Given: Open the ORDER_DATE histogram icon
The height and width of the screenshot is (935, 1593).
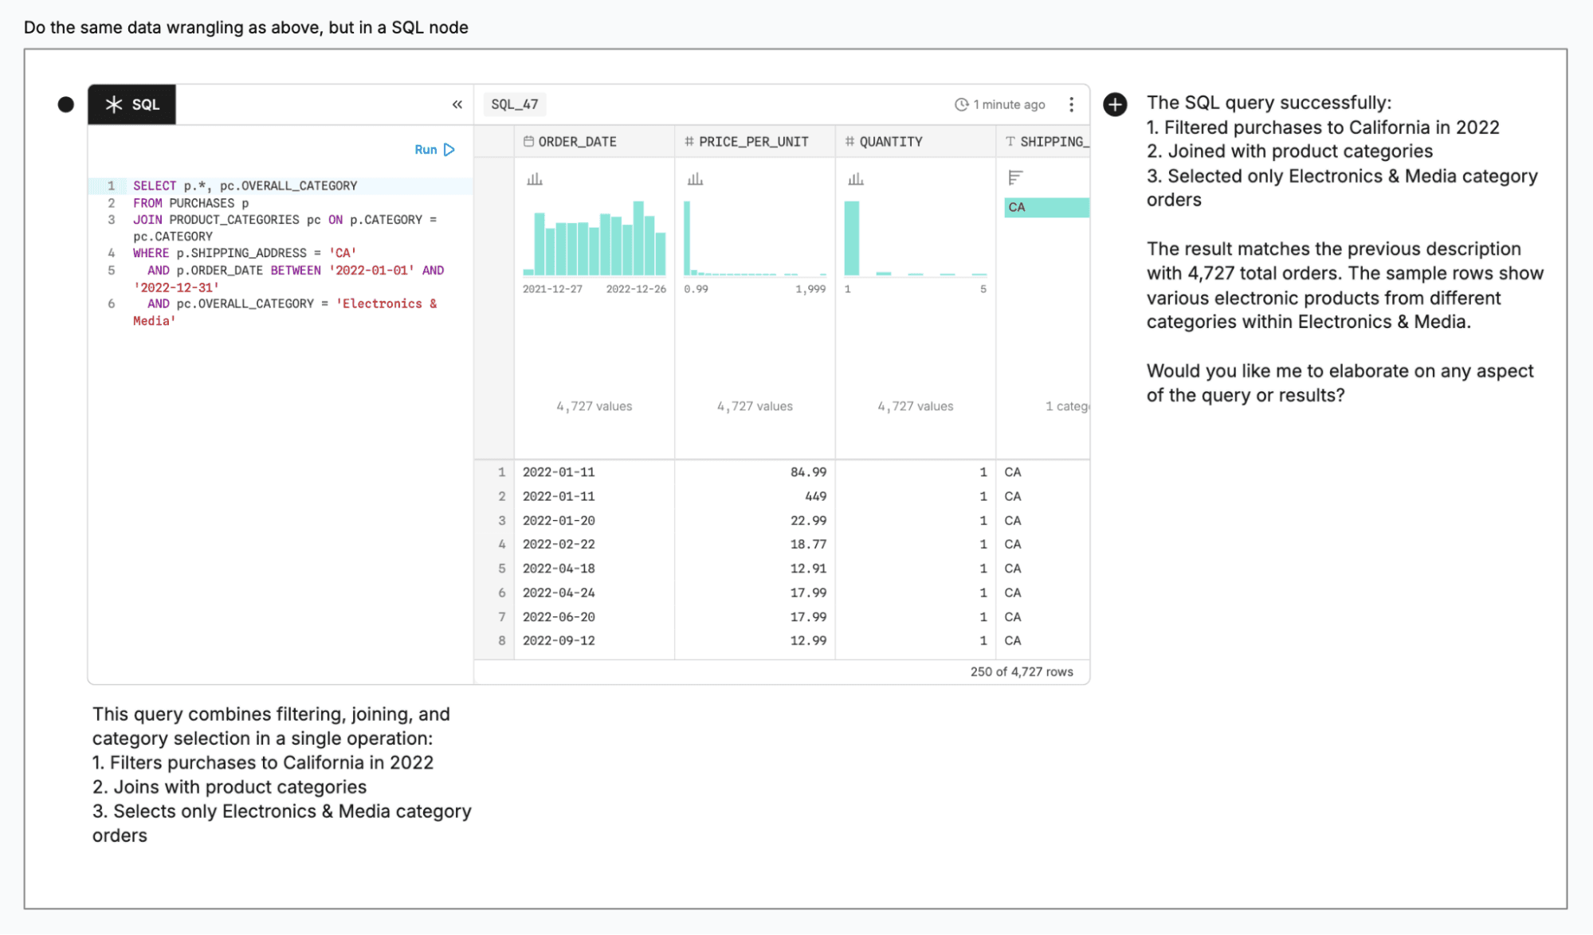Looking at the screenshot, I should [534, 178].
